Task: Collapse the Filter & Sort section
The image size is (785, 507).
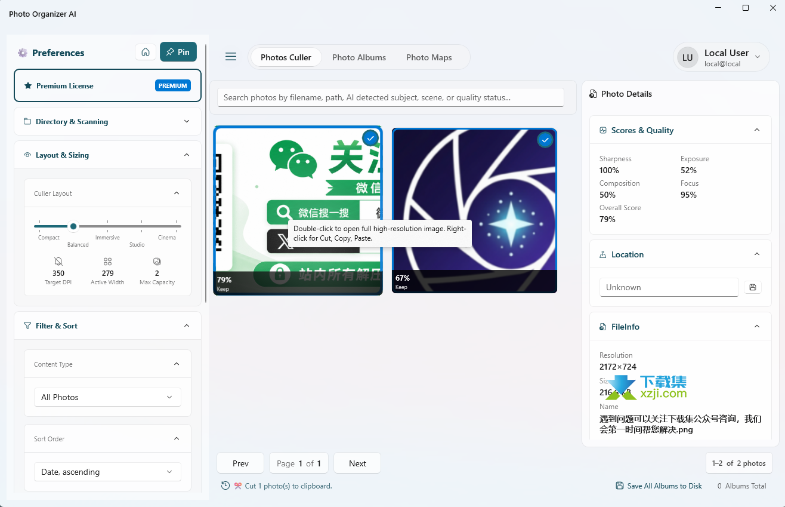Action: (x=187, y=326)
